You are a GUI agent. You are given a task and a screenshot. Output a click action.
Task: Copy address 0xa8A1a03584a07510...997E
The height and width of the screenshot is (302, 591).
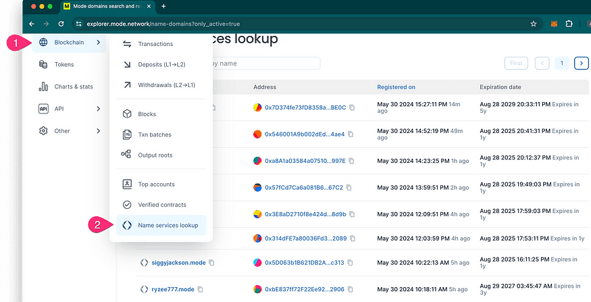(352, 161)
